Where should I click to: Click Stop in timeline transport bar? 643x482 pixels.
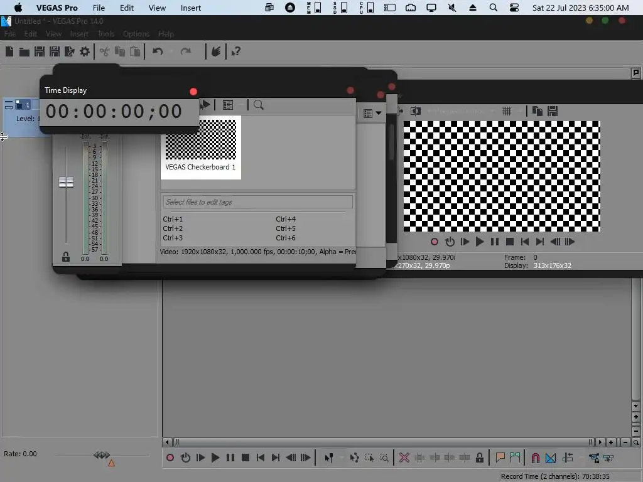pos(246,458)
